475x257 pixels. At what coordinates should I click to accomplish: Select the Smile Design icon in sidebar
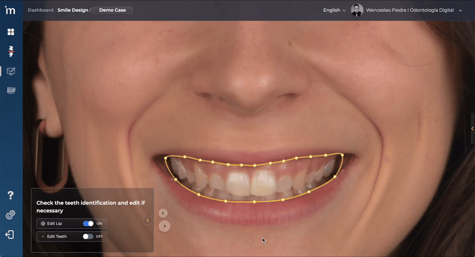click(x=11, y=71)
